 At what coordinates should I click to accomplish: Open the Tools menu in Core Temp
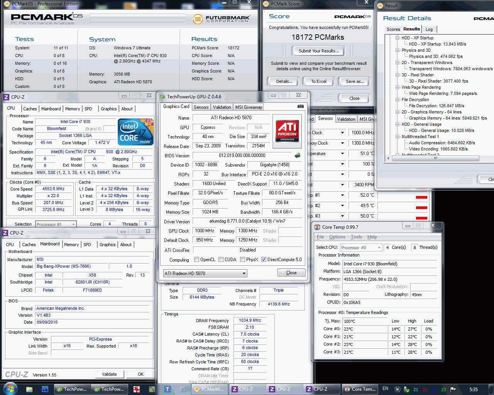(x=356, y=237)
